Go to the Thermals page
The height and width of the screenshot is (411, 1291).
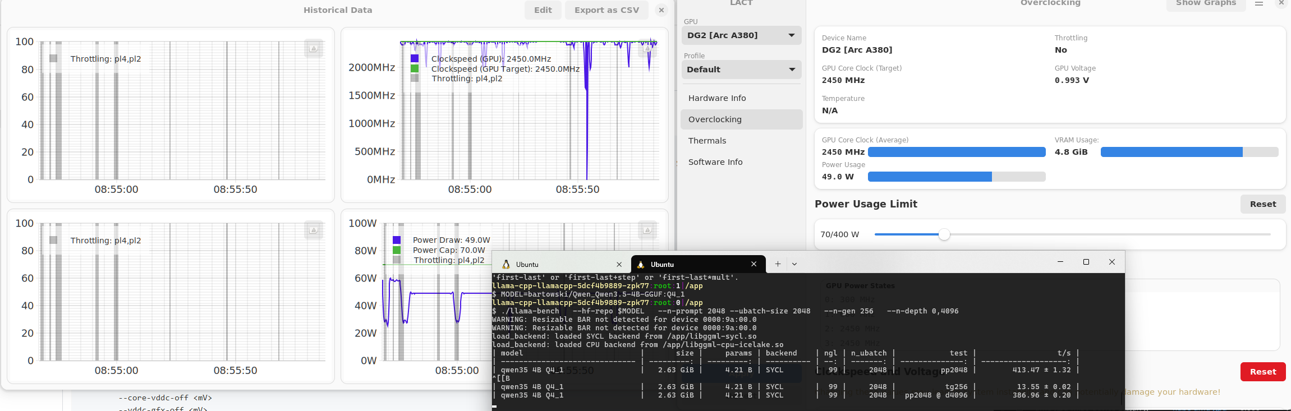[x=741, y=141]
